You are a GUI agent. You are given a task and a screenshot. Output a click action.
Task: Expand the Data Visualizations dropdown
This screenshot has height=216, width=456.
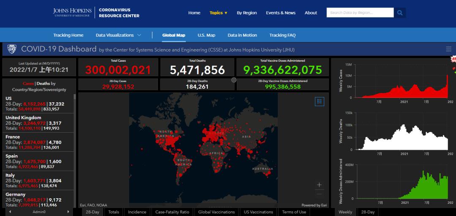click(118, 35)
